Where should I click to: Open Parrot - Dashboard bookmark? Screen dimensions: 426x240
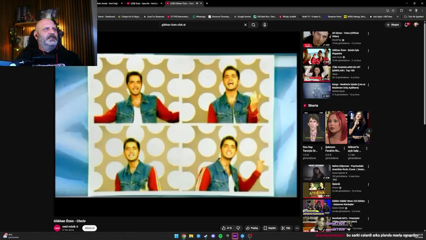coord(106,16)
